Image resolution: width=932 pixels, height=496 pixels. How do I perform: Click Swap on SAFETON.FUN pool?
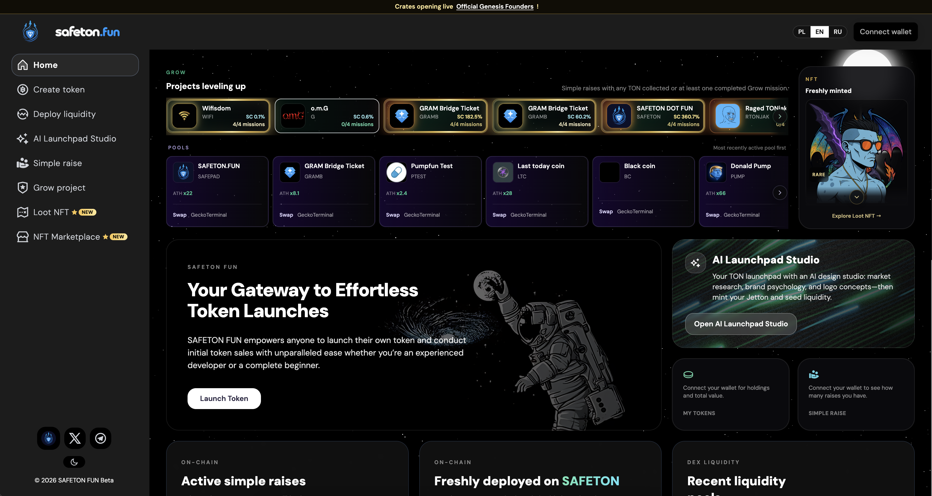point(179,215)
